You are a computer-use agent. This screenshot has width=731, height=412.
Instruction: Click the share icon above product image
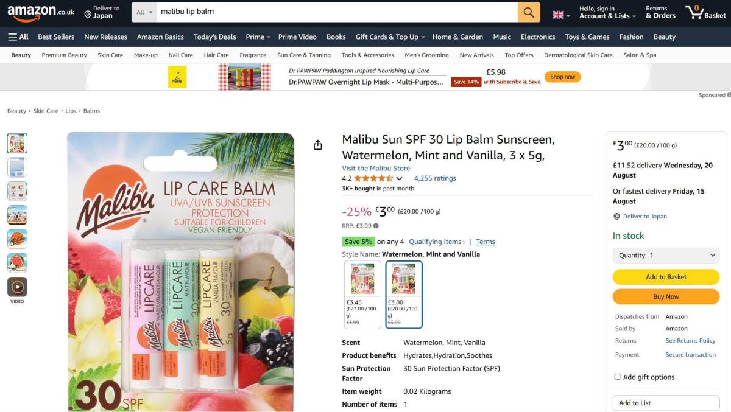(x=317, y=145)
